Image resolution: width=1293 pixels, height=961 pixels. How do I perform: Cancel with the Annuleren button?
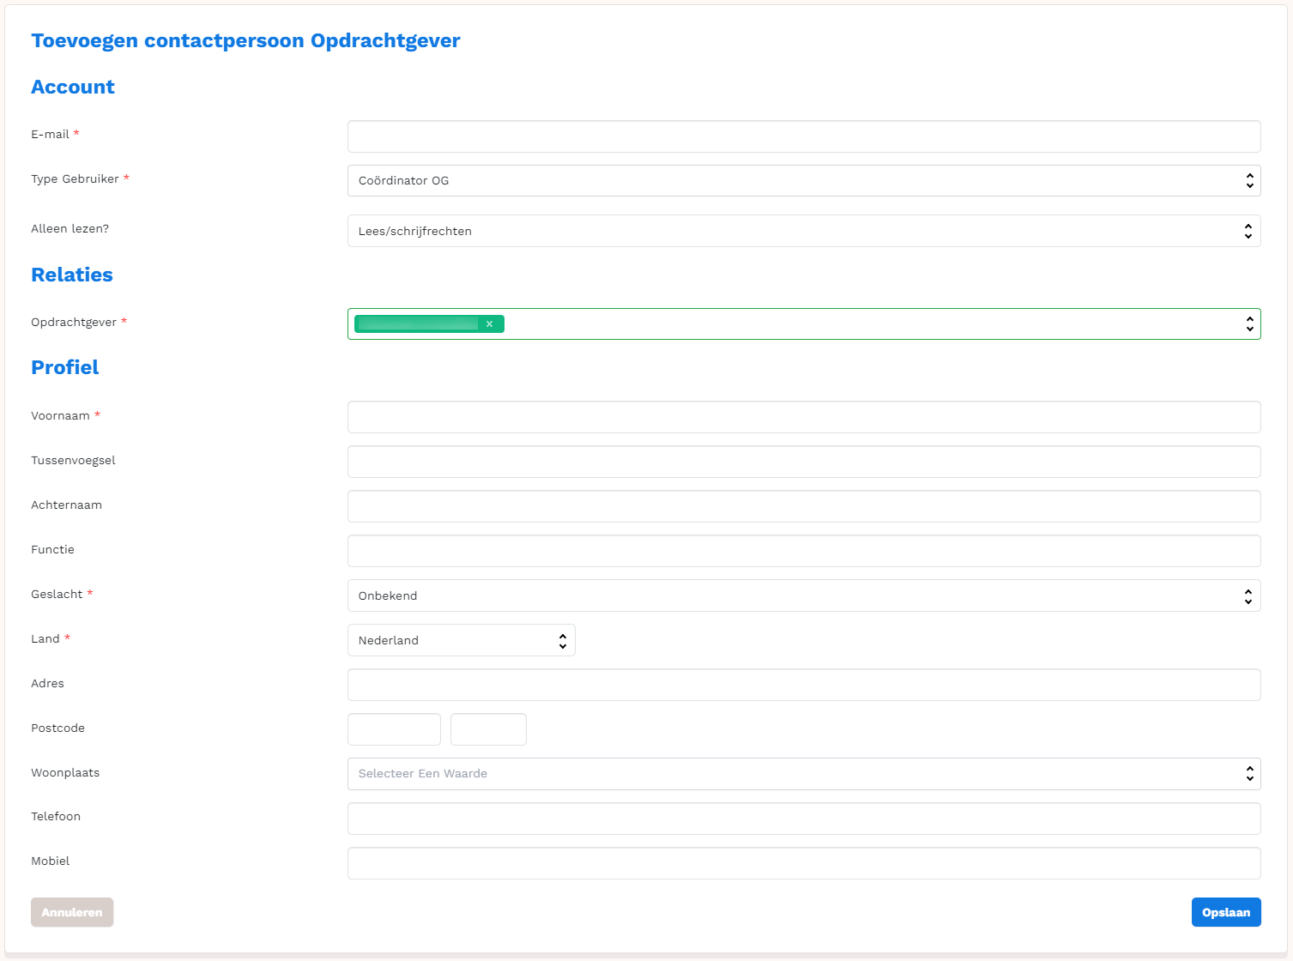[x=72, y=912]
